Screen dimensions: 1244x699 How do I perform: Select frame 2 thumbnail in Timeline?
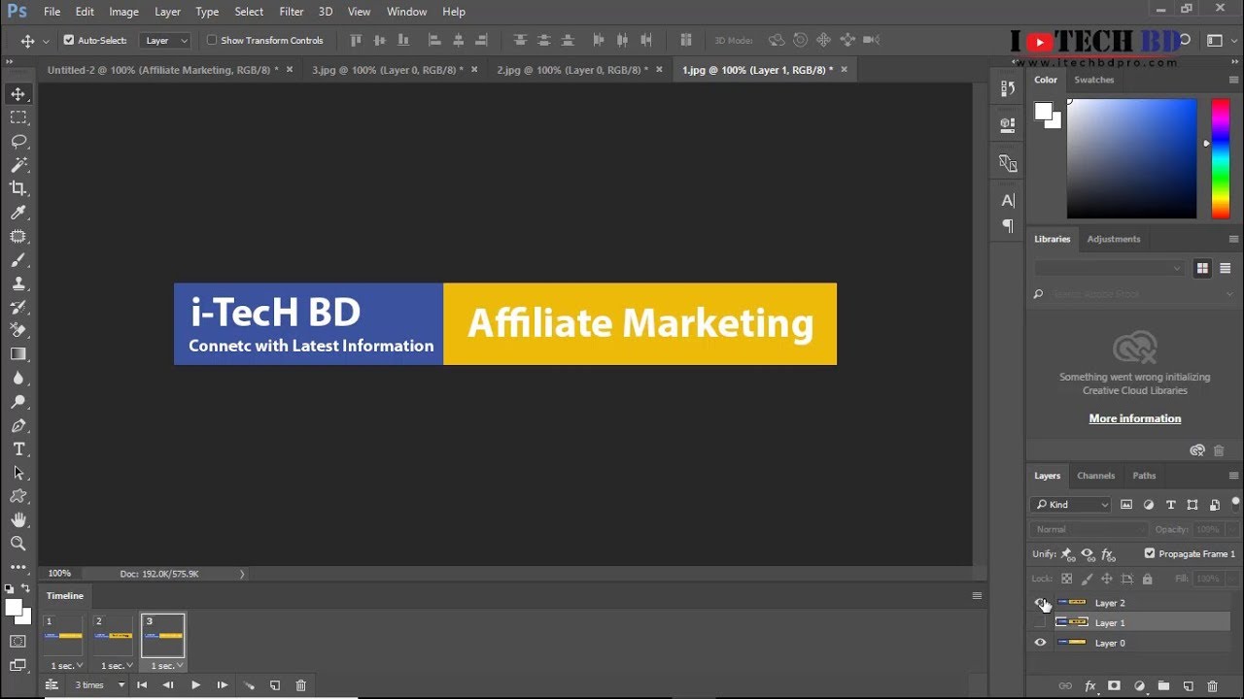(114, 636)
